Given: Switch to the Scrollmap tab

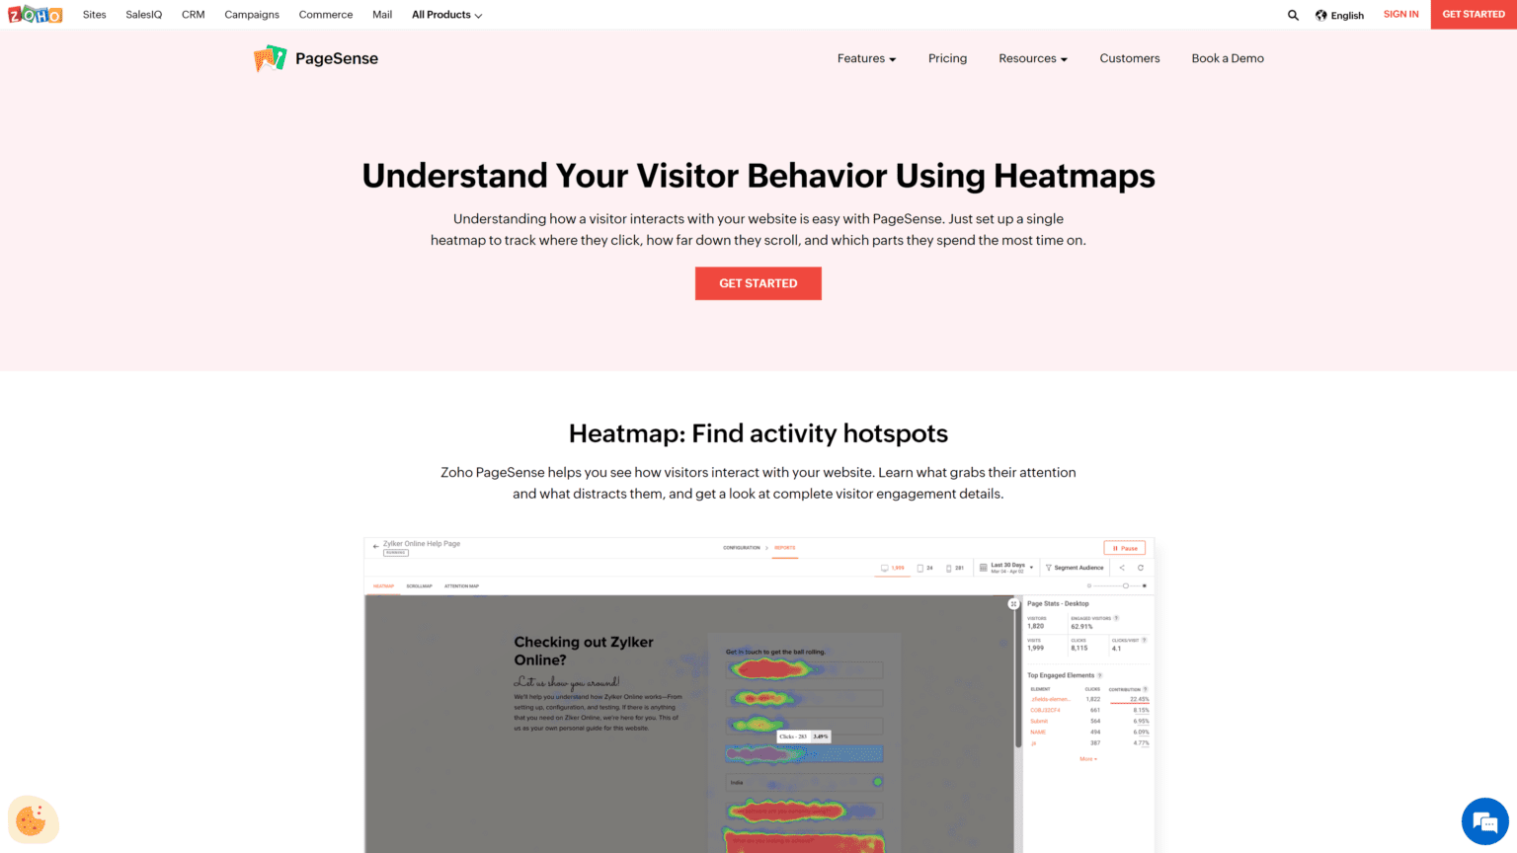Looking at the screenshot, I should coord(420,586).
